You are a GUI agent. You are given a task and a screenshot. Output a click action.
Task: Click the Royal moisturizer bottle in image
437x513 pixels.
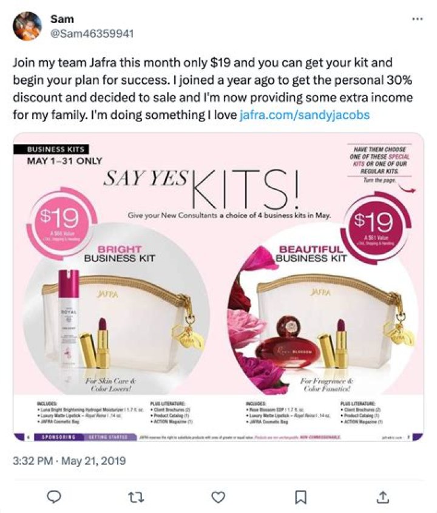click(x=69, y=326)
